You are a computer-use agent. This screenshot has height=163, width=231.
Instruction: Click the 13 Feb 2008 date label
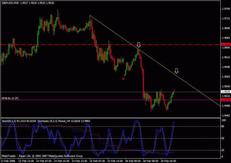8,161
